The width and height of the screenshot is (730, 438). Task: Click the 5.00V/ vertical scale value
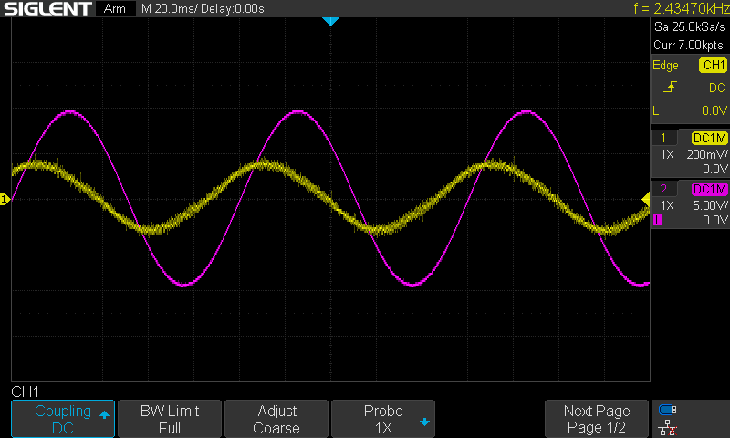pyautogui.click(x=710, y=205)
